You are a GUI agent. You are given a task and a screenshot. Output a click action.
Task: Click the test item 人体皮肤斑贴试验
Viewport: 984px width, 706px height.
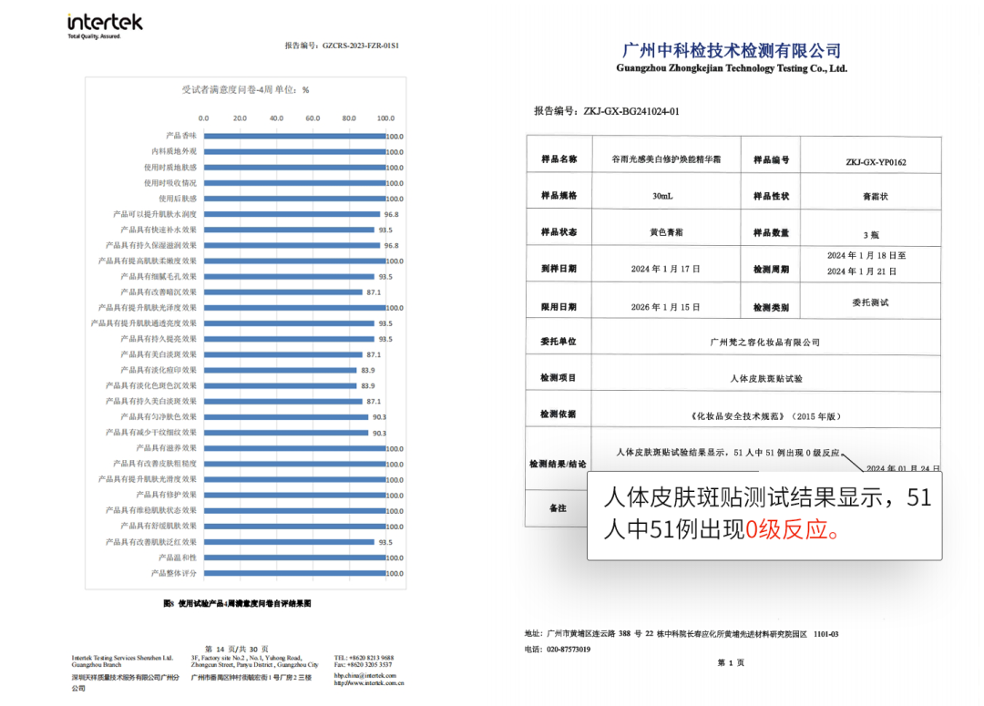766,378
